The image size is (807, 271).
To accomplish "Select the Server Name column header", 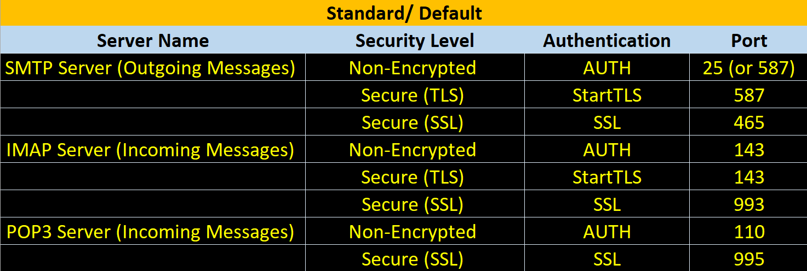I will (x=153, y=40).
